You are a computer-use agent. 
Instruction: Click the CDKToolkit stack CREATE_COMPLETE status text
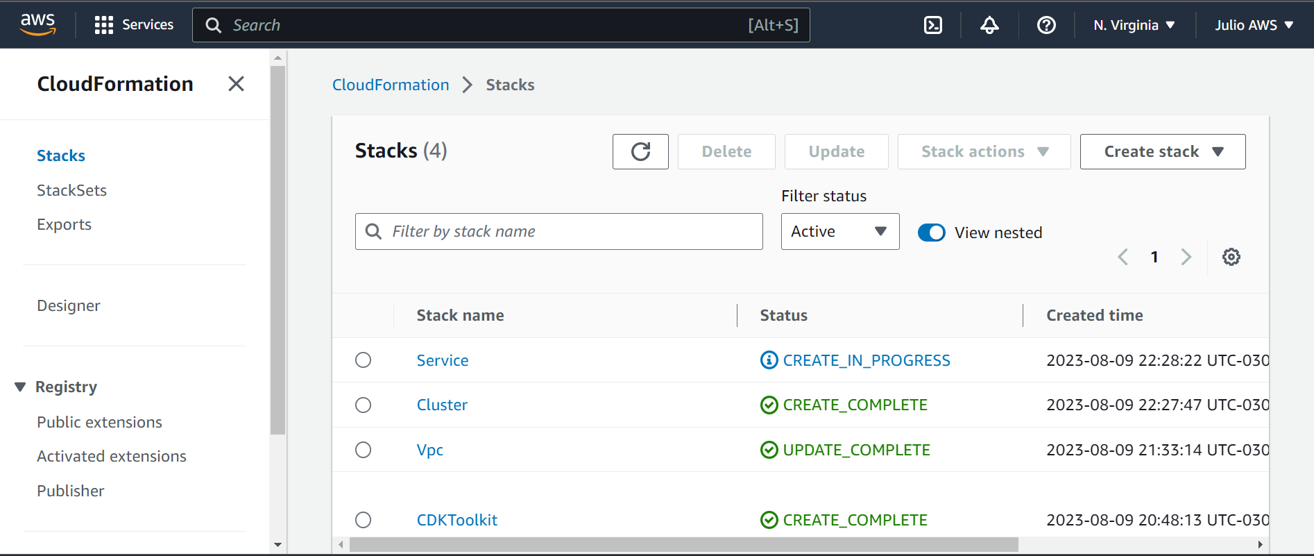855,520
